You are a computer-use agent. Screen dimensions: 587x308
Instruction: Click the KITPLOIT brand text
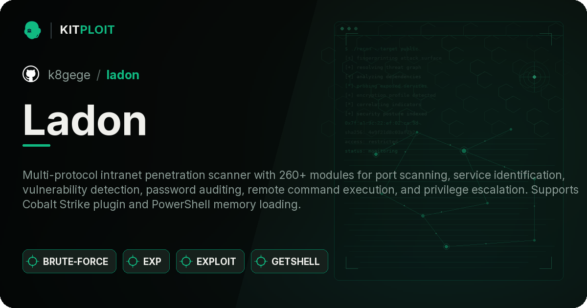(x=87, y=30)
